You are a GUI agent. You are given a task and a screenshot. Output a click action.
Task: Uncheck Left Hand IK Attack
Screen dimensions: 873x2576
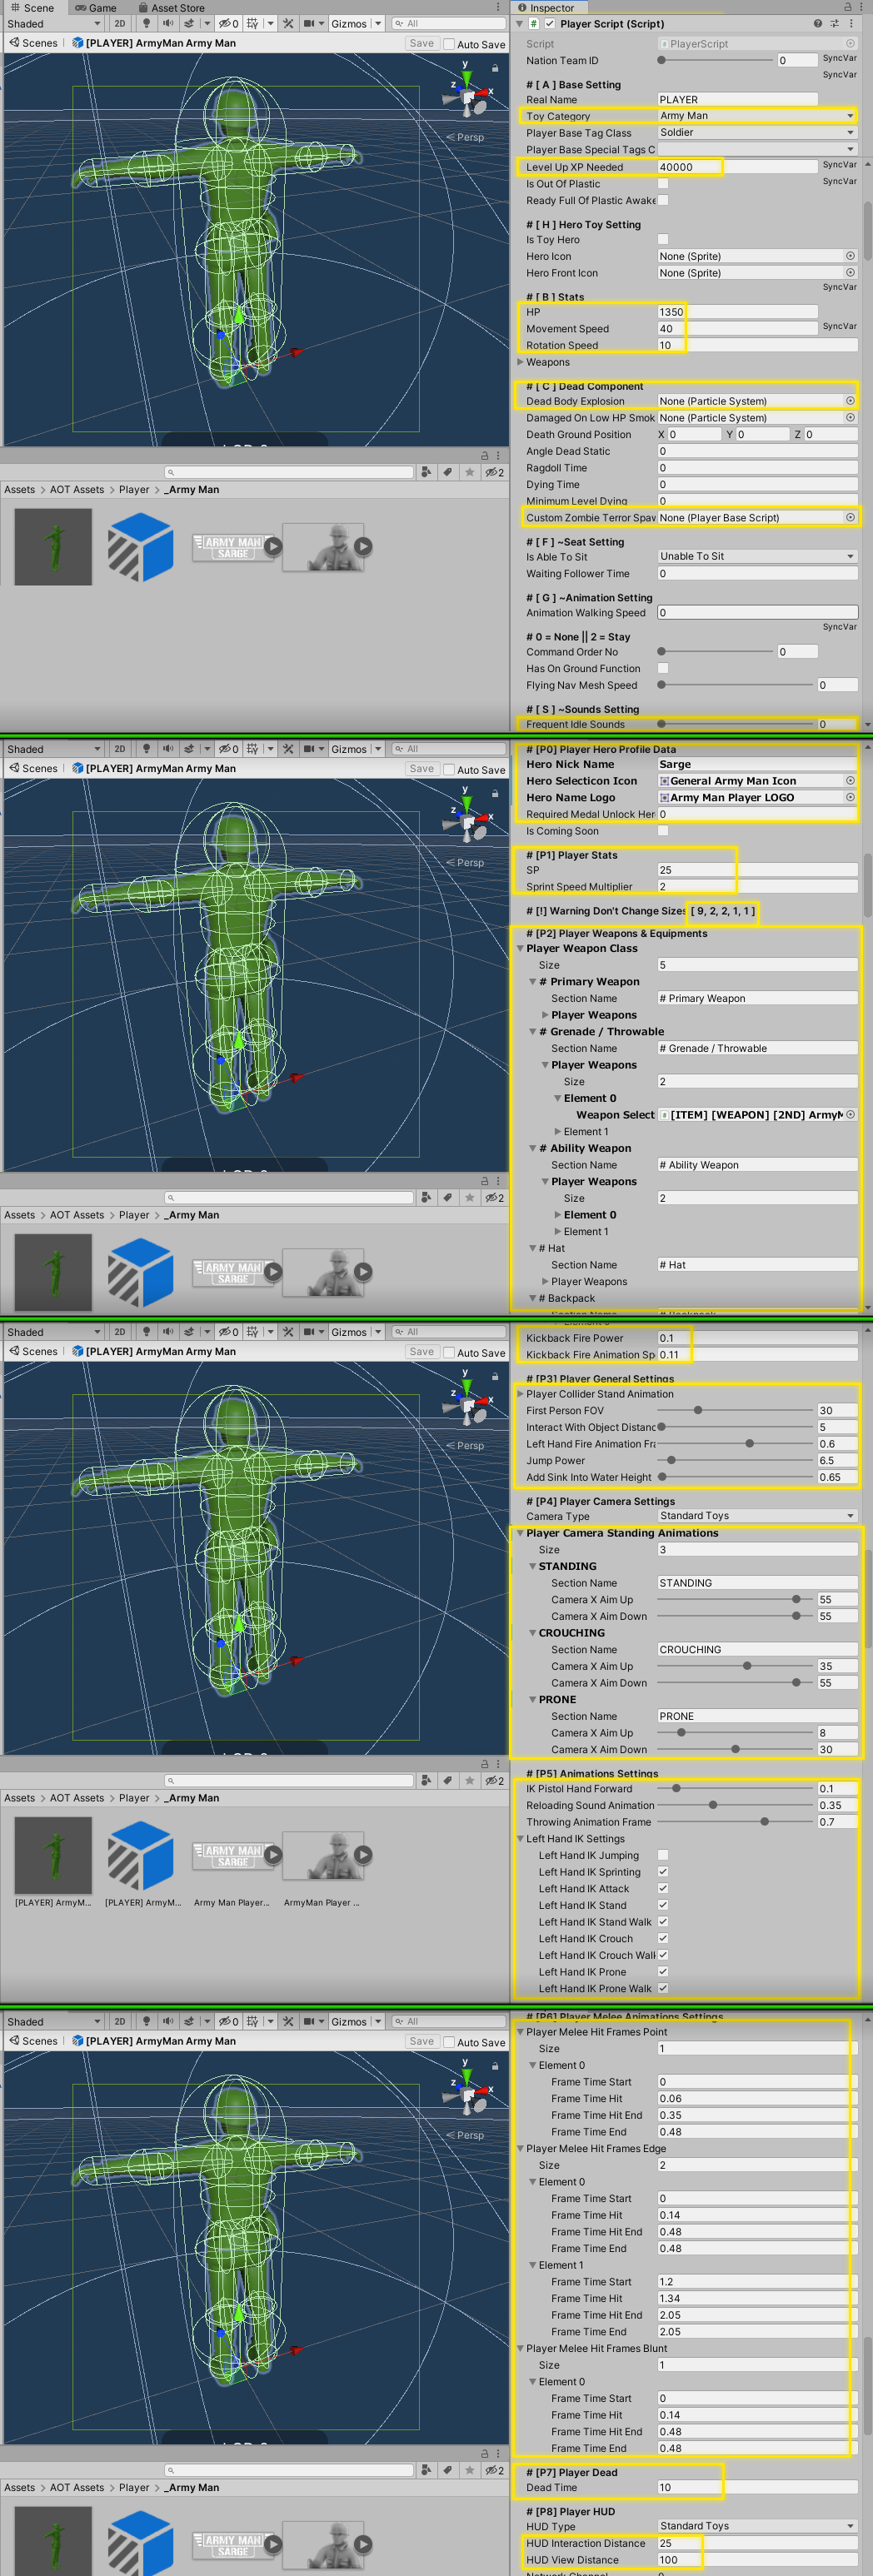click(663, 1888)
